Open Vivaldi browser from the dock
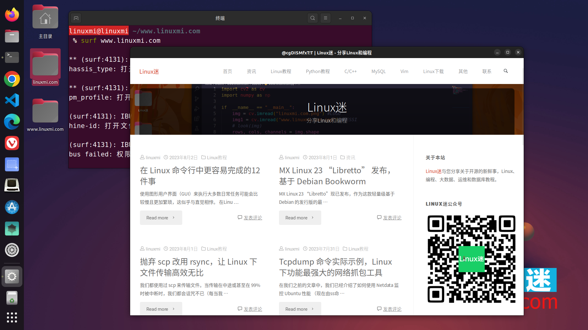588x330 pixels. click(12, 143)
